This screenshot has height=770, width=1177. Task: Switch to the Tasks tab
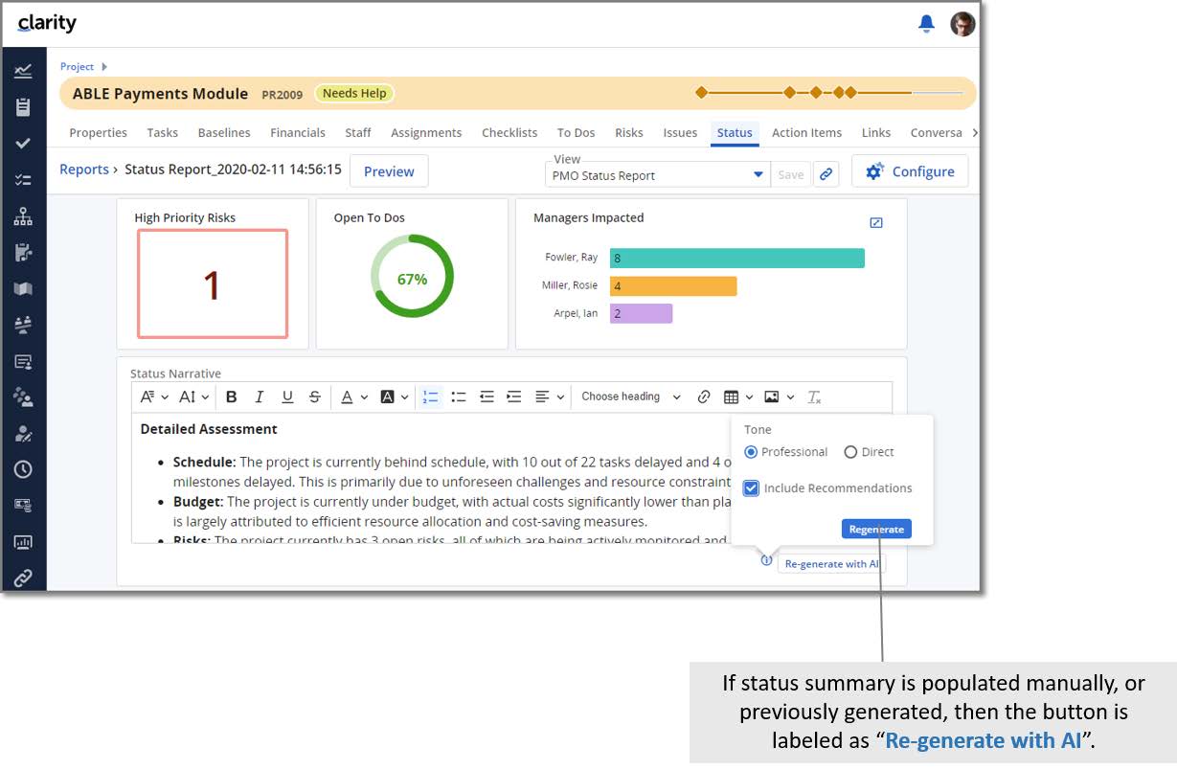[163, 133]
